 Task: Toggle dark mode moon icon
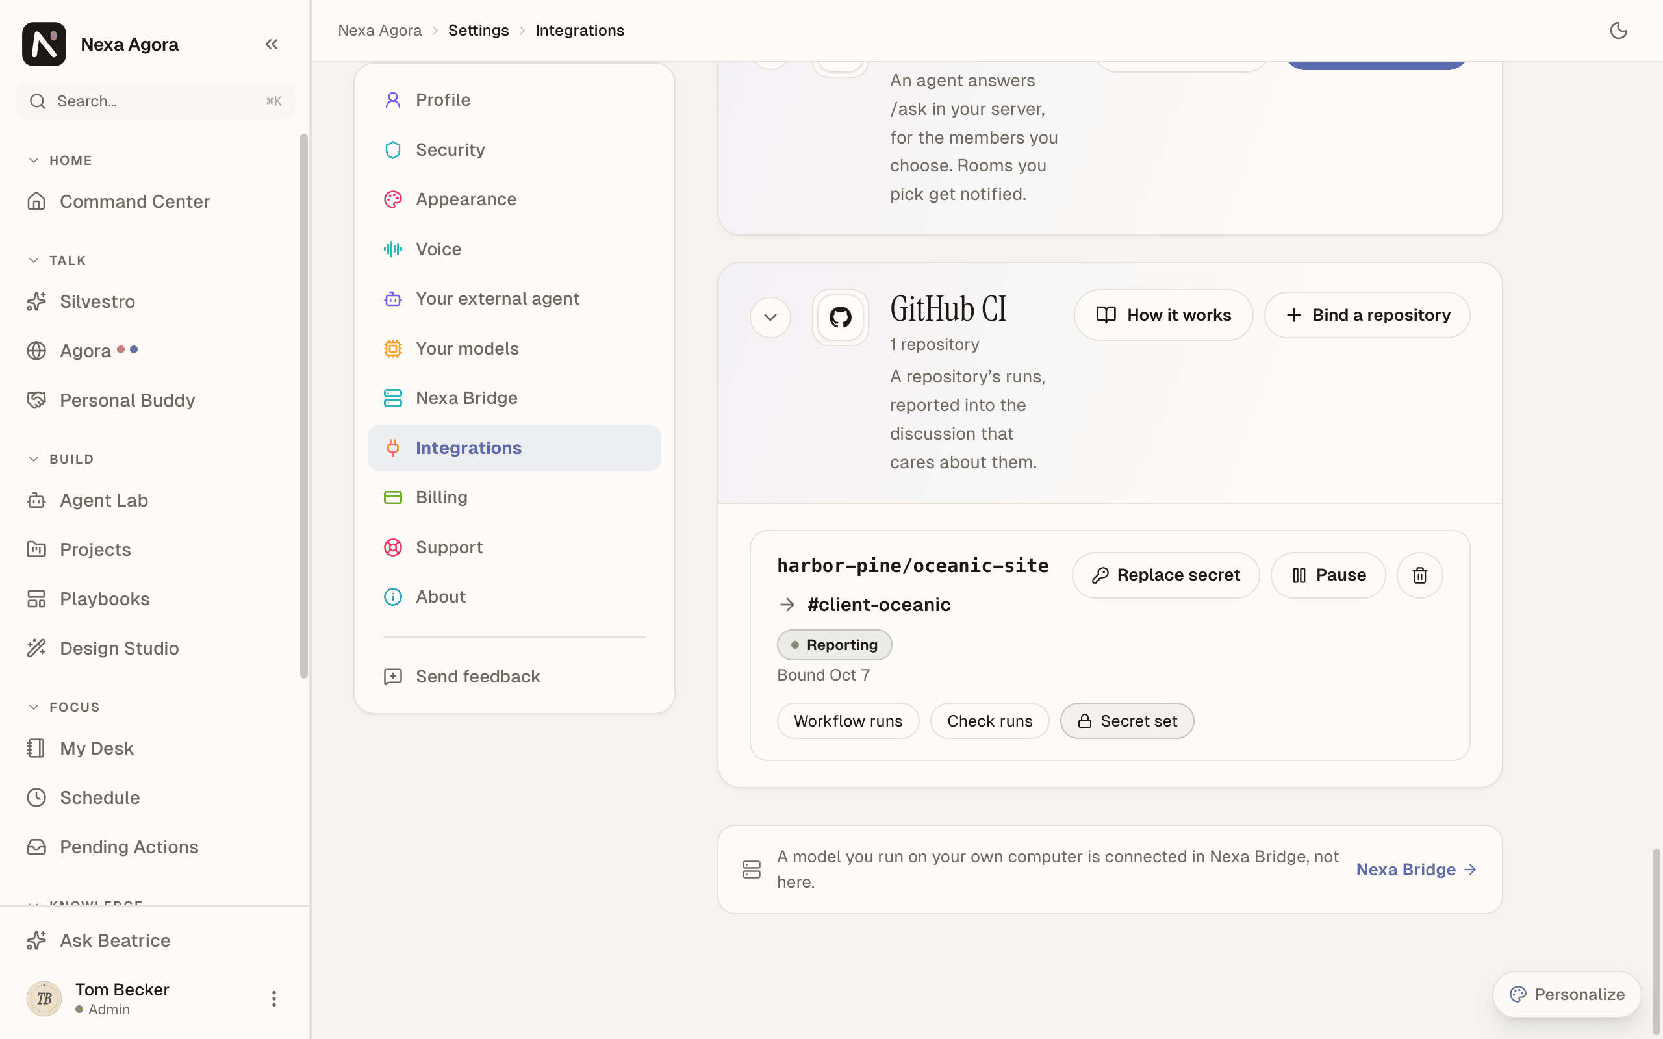[1618, 31]
